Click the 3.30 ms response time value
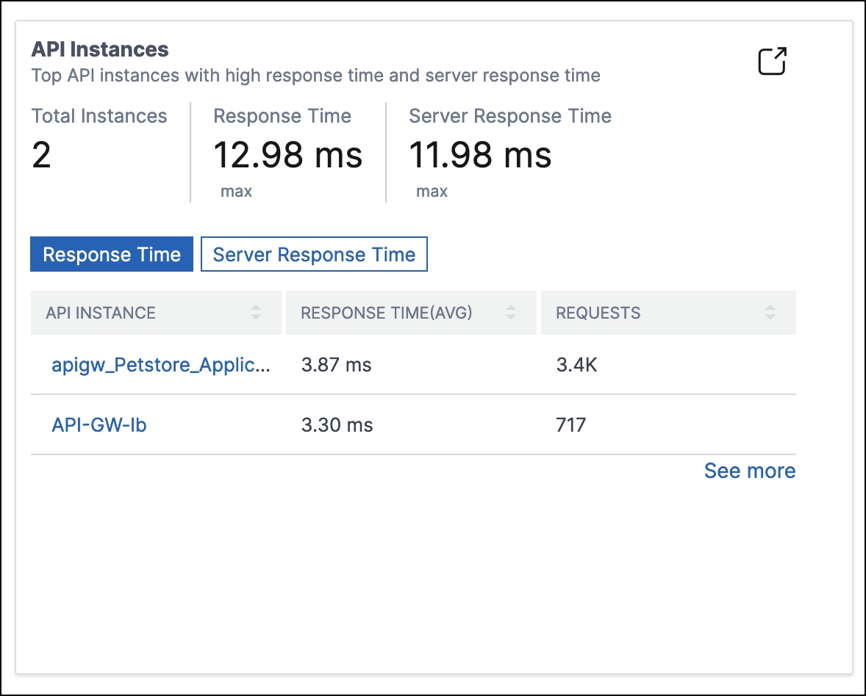Image resolution: width=866 pixels, height=696 pixels. 337,424
